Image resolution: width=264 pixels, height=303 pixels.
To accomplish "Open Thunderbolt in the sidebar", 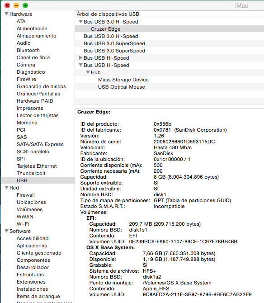I will pyautogui.click(x=31, y=173).
